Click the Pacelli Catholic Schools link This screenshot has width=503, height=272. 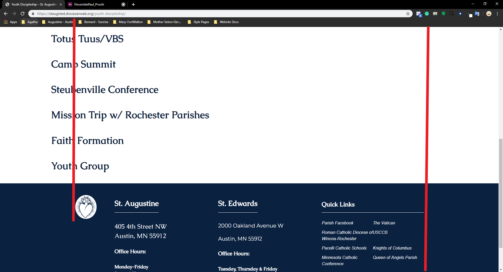pyautogui.click(x=344, y=248)
